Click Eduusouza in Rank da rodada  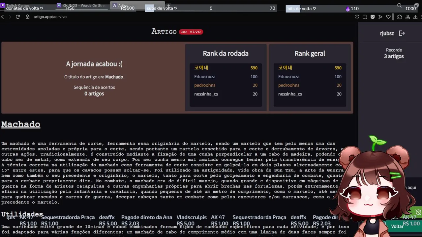(x=205, y=77)
